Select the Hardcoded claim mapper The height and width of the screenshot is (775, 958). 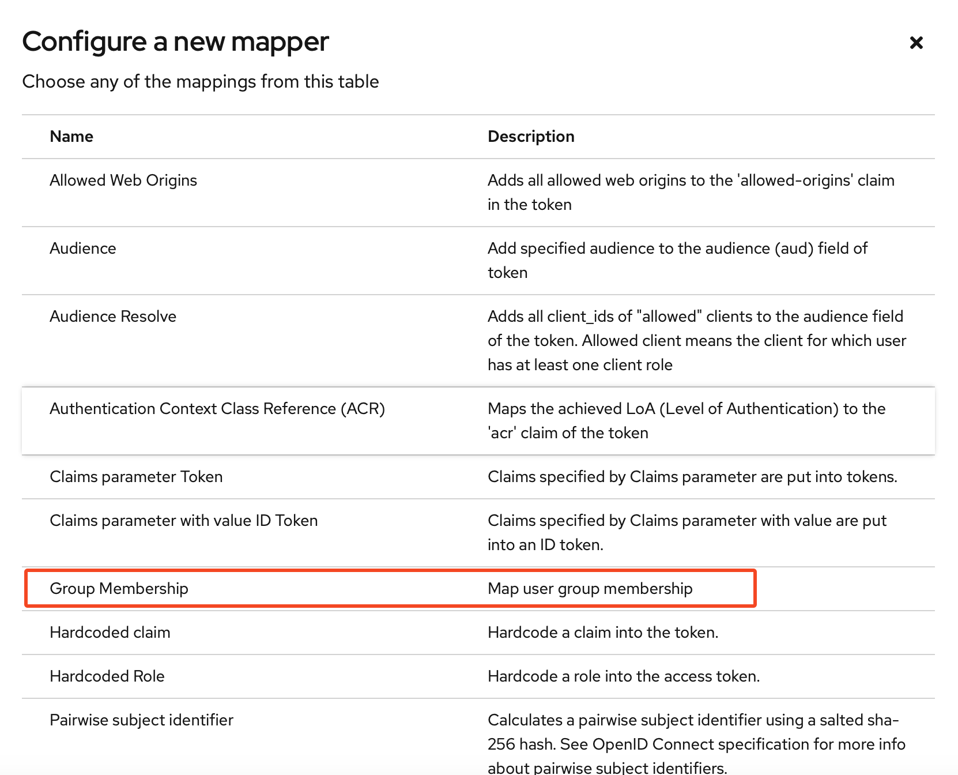110,633
